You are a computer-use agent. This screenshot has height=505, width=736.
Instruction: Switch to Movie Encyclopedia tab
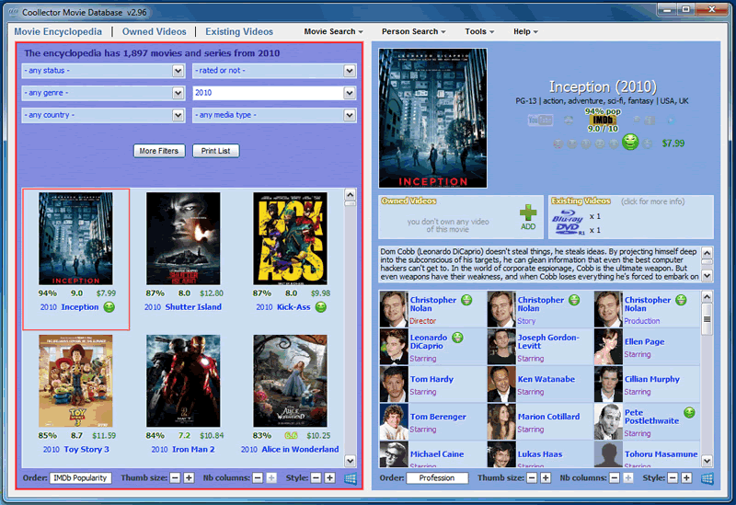point(58,31)
